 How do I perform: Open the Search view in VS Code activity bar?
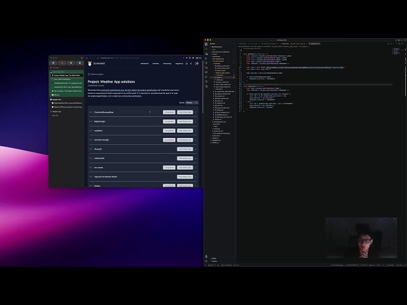pos(206,49)
